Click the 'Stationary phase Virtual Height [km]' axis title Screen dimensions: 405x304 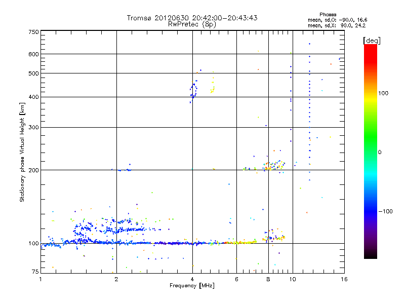click(22, 153)
